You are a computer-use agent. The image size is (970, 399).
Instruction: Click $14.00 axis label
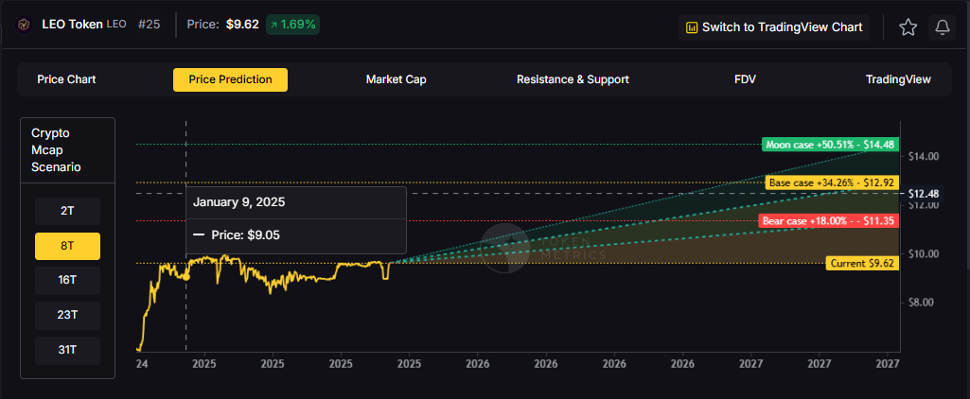click(x=924, y=157)
